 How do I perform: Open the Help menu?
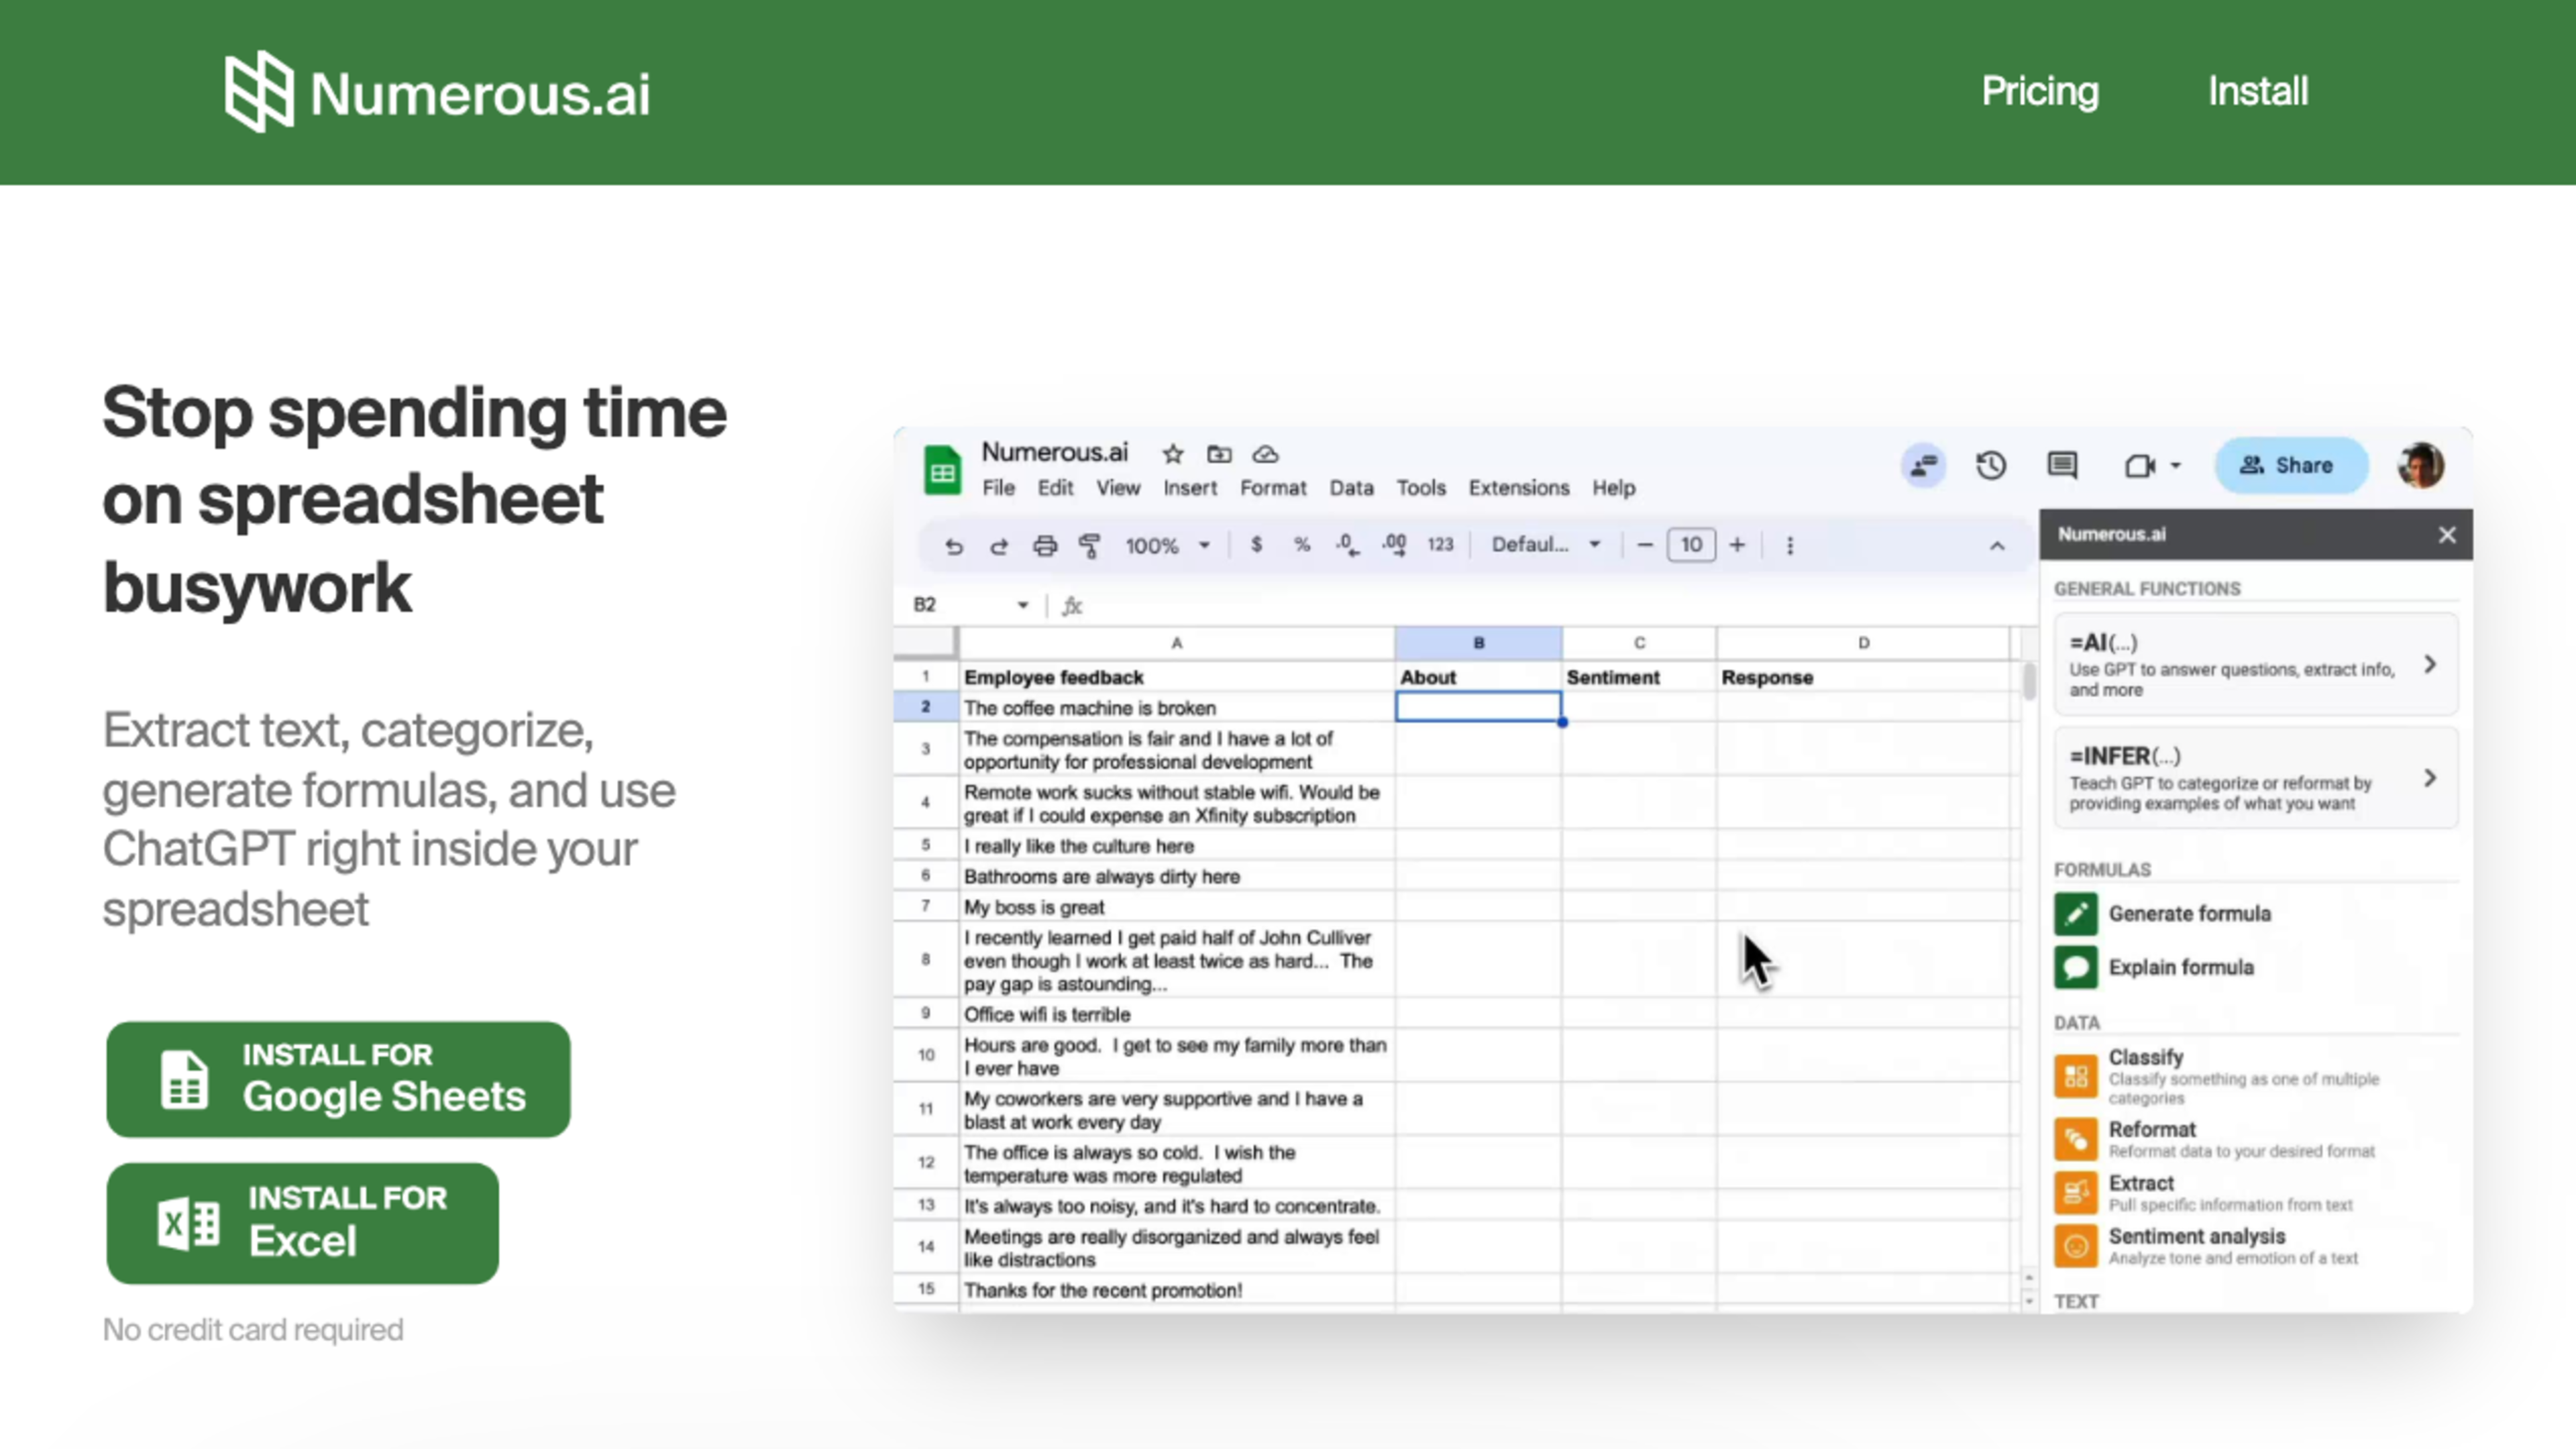(1614, 488)
